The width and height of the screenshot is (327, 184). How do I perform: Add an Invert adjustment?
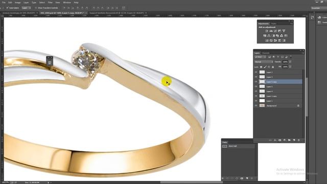267,40
